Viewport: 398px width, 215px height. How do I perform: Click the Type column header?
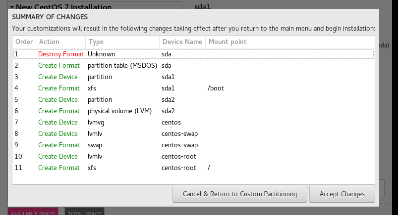(122, 42)
